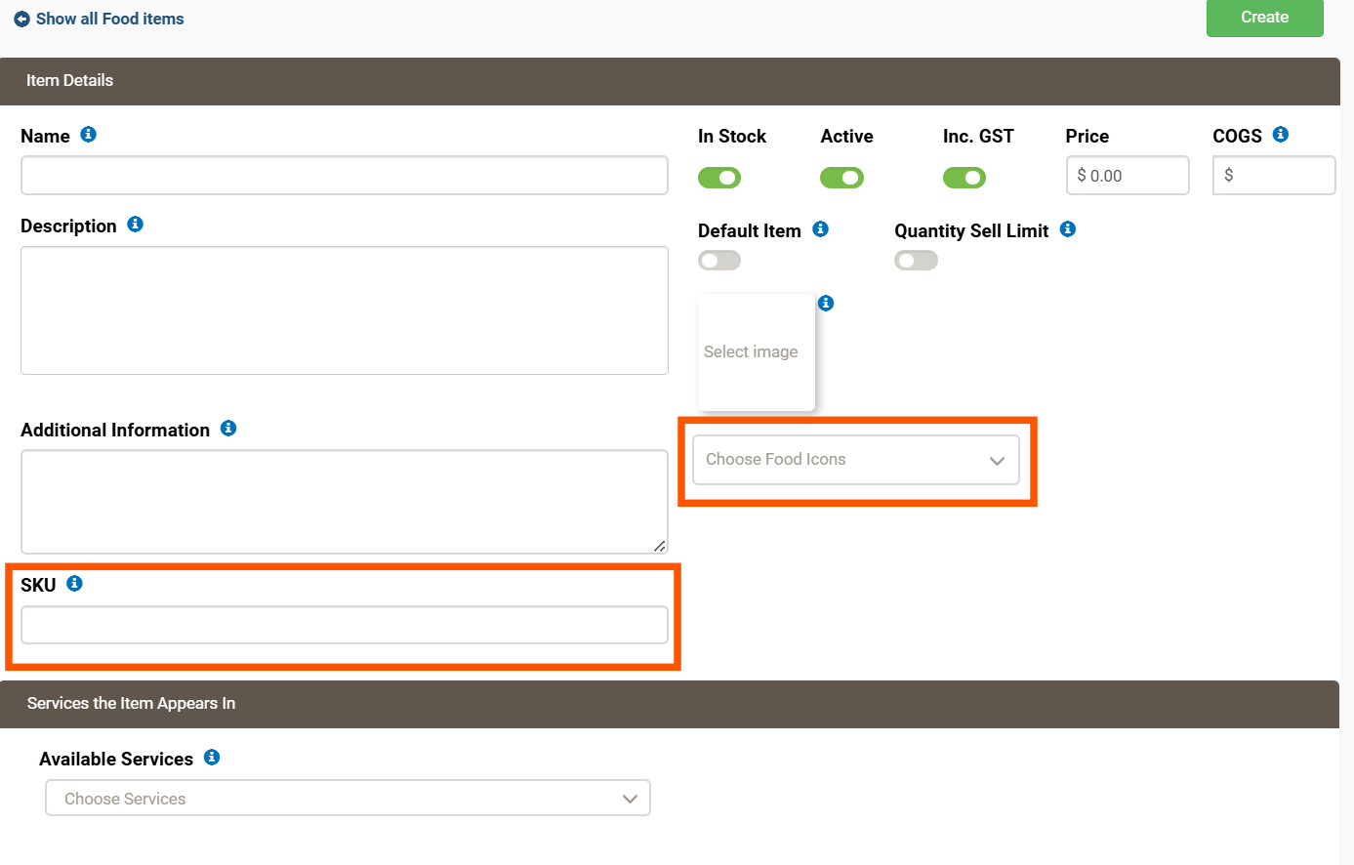Click the Create button
The height and width of the screenshot is (865, 1354).
[1265, 18]
